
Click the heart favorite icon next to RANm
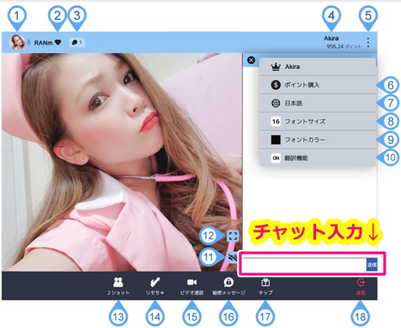pyautogui.click(x=58, y=42)
